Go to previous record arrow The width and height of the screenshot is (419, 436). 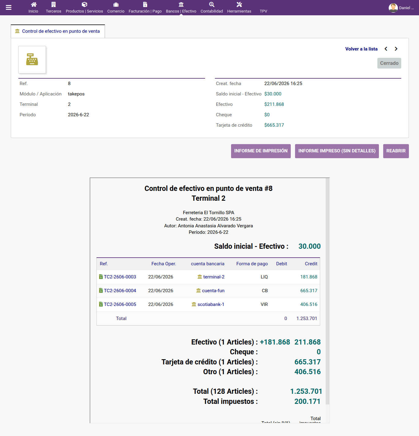[x=386, y=49]
